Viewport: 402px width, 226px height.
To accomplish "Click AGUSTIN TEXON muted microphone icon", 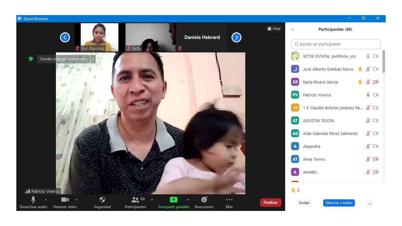I will pos(368,121).
